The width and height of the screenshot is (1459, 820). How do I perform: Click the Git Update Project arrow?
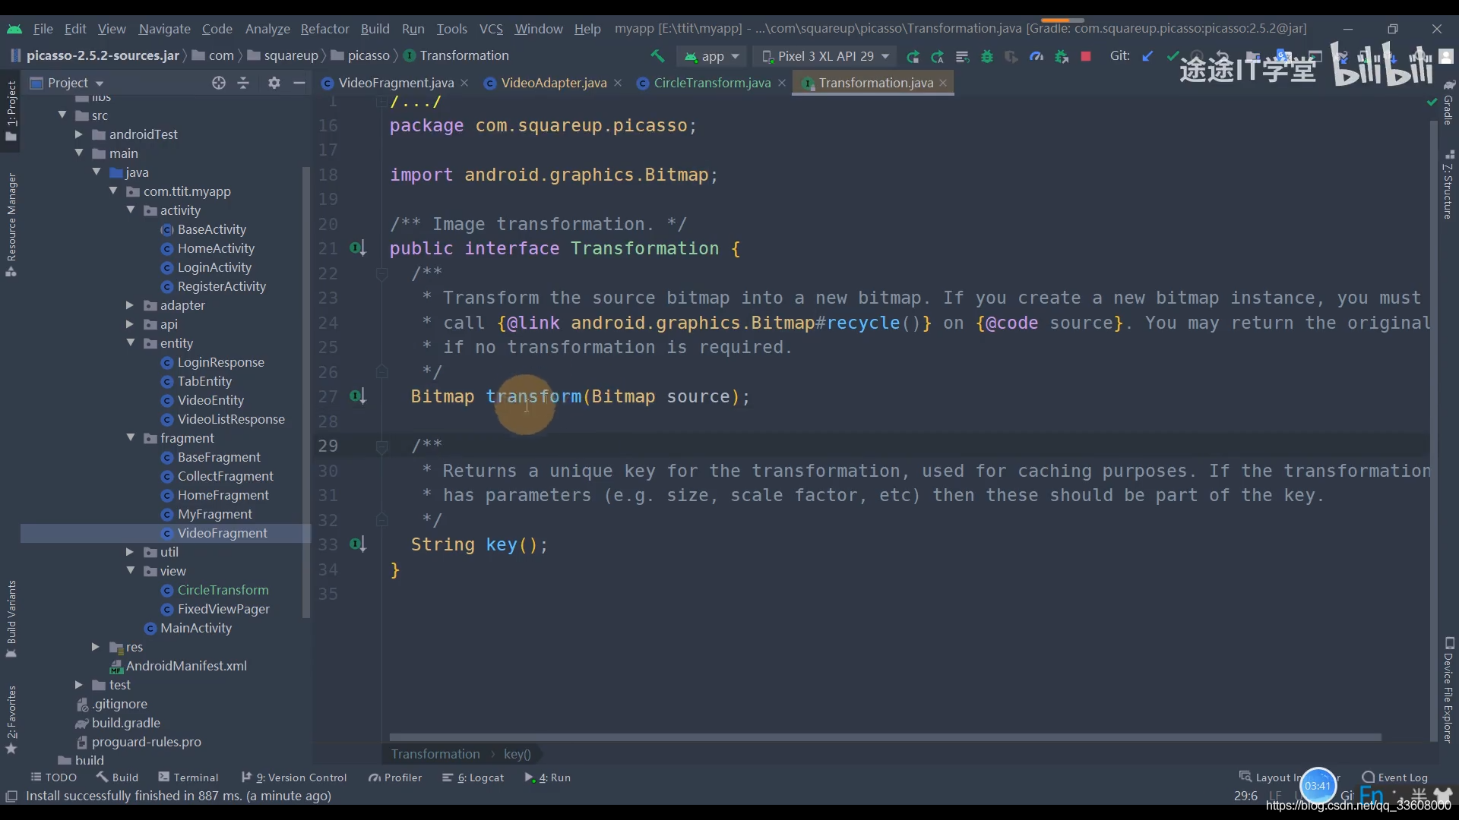pos(1148,56)
